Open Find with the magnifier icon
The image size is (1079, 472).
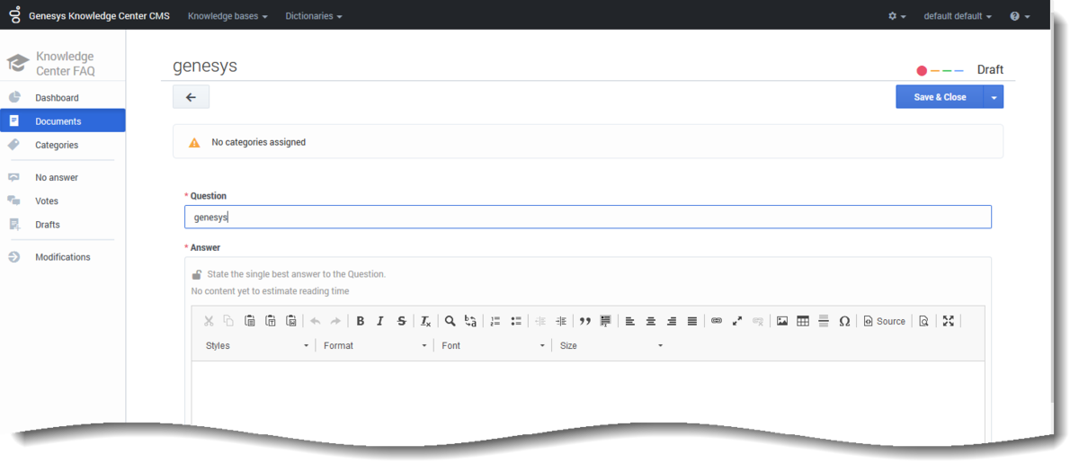click(x=450, y=321)
